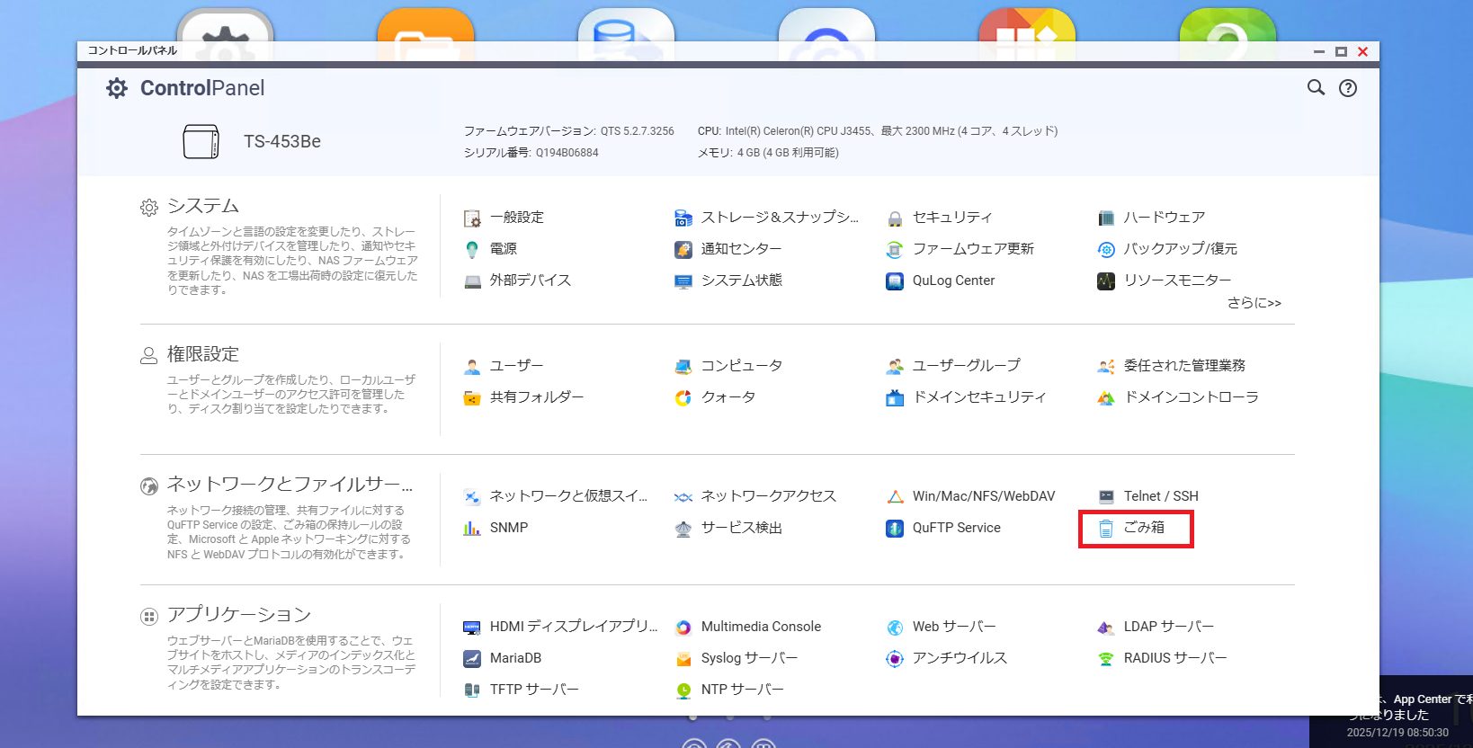Open the Win/Mac/NFS/WebDAV settings
The width and height of the screenshot is (1473, 748).
pos(984,496)
